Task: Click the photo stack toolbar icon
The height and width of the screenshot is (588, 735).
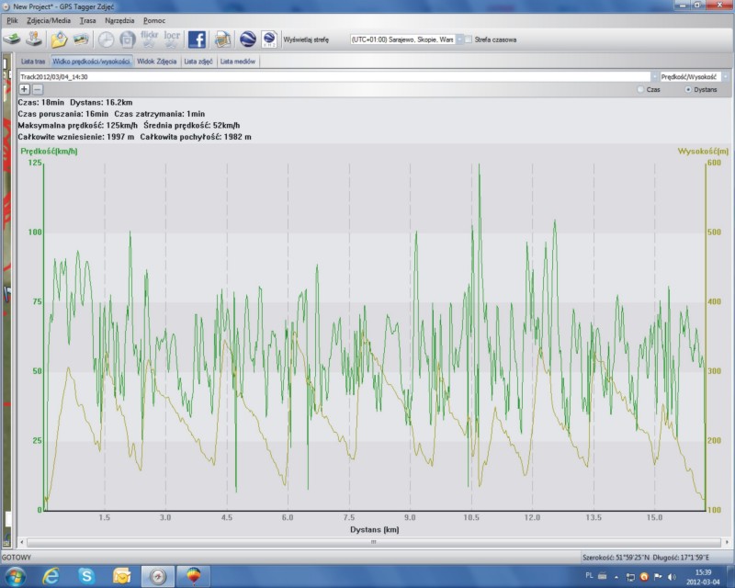Action: (x=81, y=40)
